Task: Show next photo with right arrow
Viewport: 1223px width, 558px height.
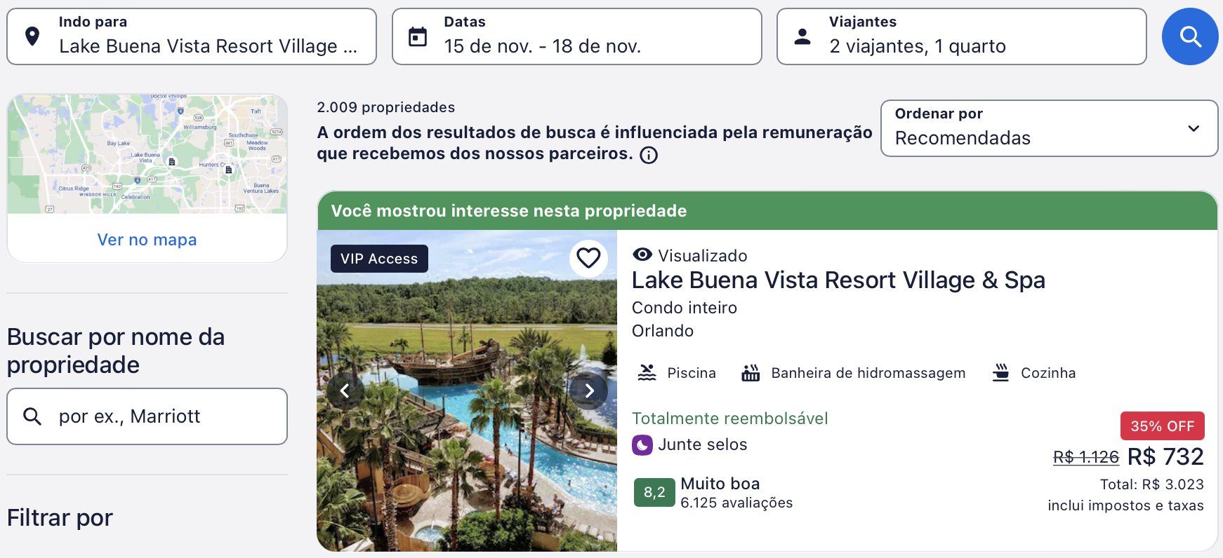Action: [589, 390]
